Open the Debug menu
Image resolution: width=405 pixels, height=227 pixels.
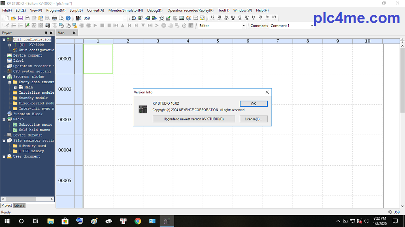pyautogui.click(x=155, y=10)
